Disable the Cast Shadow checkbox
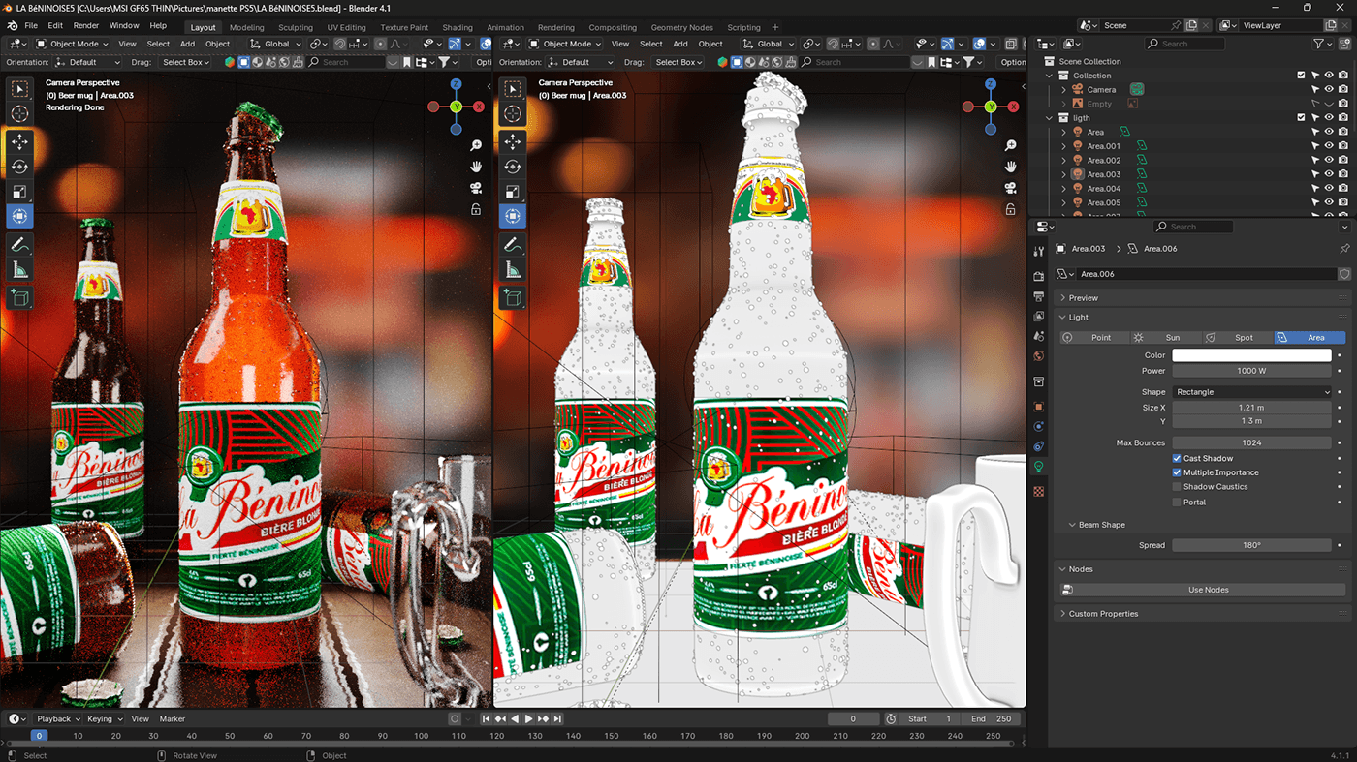Viewport: 1357px width, 762px height. coord(1177,458)
